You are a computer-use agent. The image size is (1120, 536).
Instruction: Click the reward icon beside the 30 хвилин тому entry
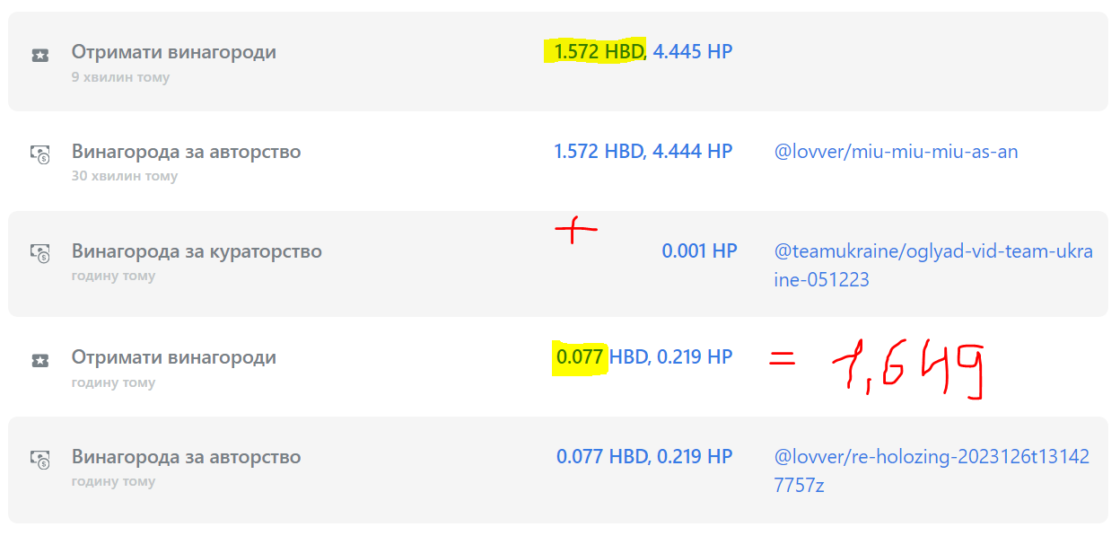pos(40,154)
